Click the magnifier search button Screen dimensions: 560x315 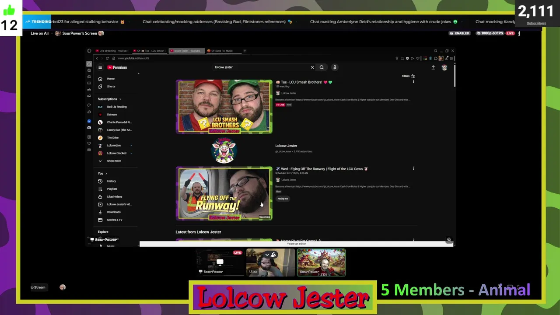pyautogui.click(x=322, y=67)
